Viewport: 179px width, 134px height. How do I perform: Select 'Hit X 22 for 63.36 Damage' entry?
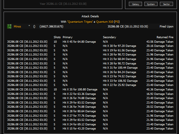[79, 94]
